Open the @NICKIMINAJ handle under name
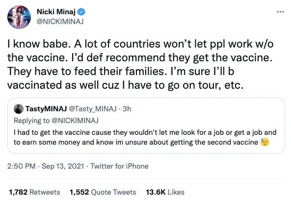 (x=60, y=22)
